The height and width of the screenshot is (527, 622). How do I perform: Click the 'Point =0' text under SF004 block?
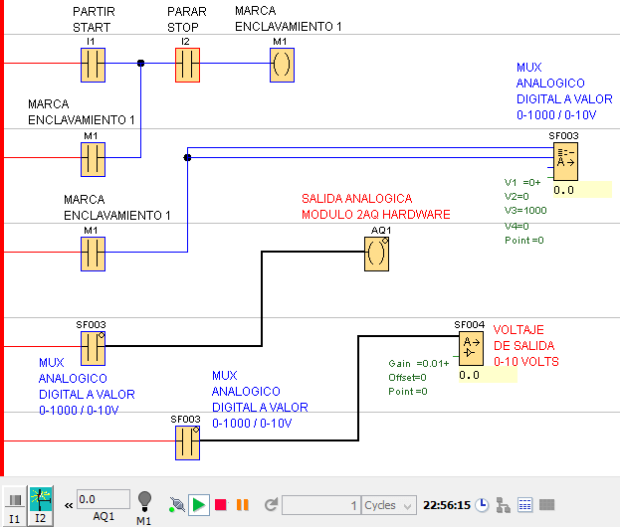click(408, 392)
